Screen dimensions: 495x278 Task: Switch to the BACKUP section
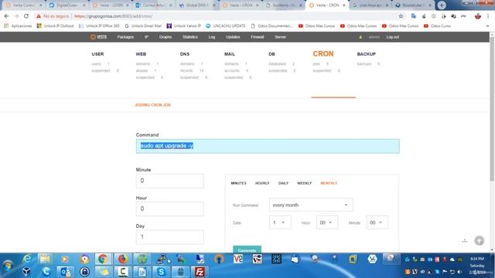coord(366,54)
